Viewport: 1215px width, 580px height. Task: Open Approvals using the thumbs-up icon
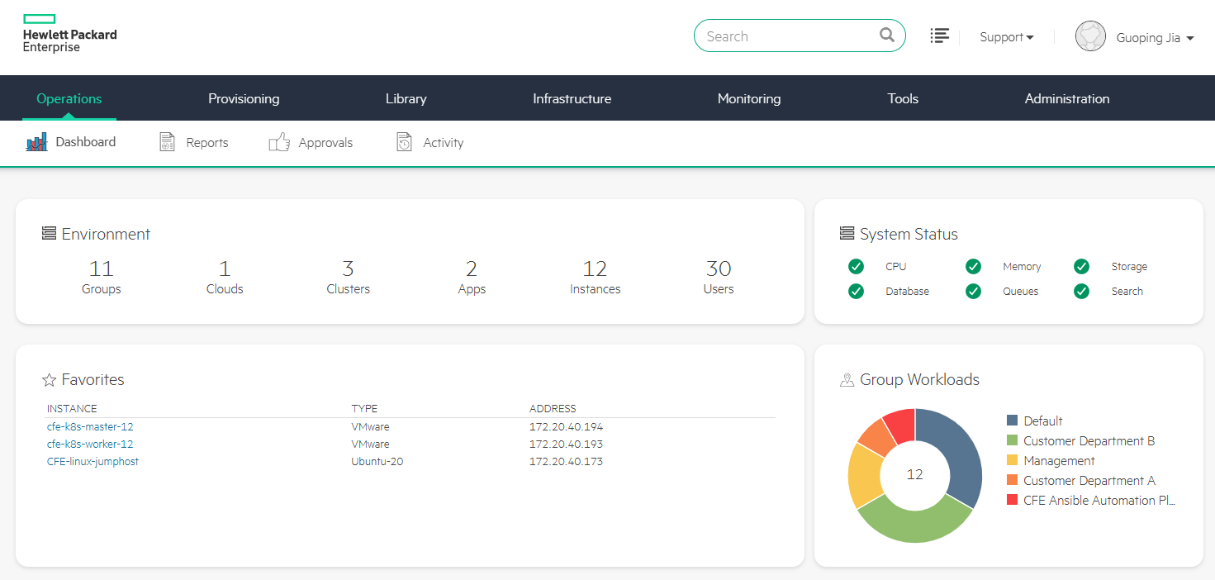[280, 141]
